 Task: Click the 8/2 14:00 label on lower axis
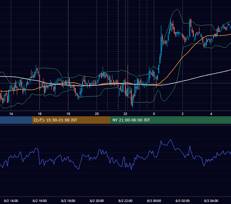[11, 201]
